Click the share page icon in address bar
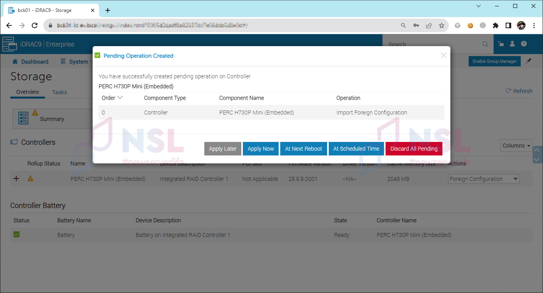The height and width of the screenshot is (293, 543). point(429,25)
